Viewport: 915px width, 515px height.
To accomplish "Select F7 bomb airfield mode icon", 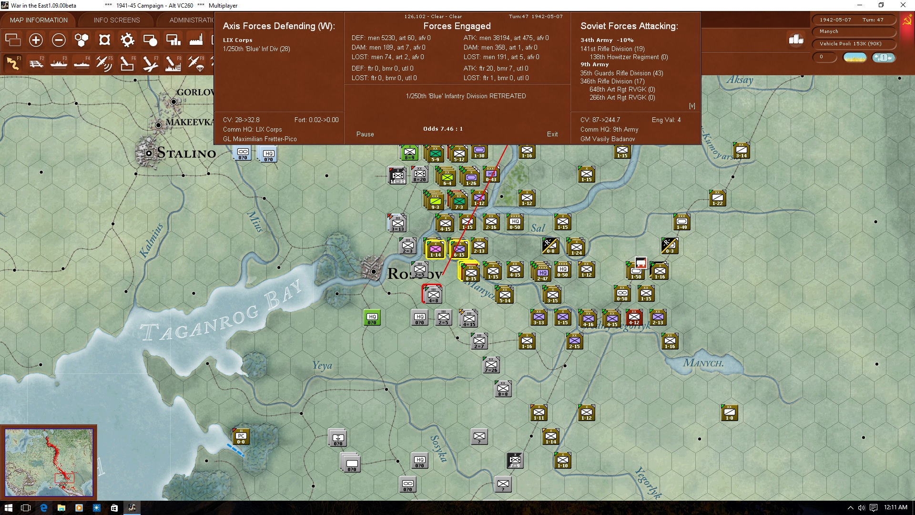I will (150, 63).
